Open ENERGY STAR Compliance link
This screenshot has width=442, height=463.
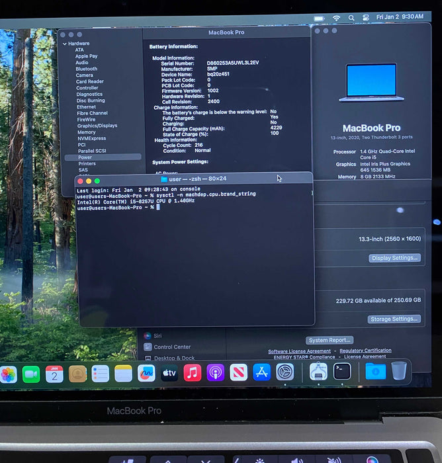coord(304,357)
